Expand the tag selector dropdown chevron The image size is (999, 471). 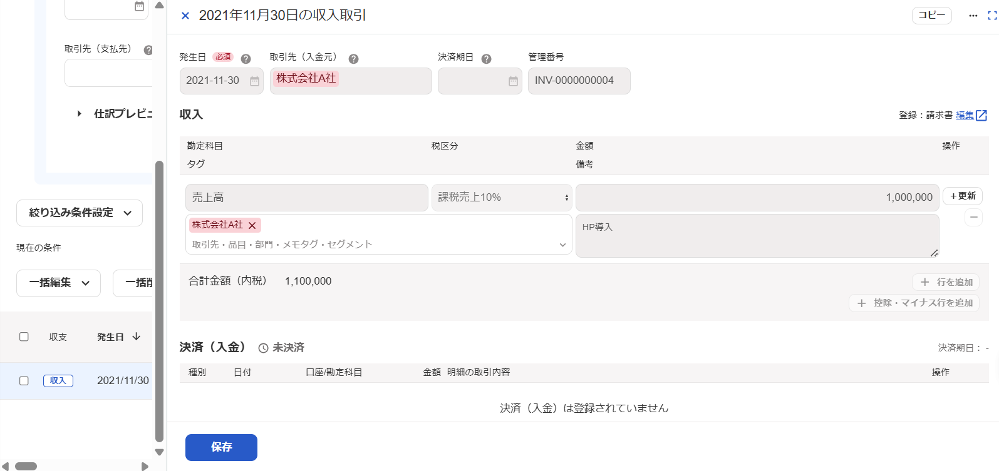(x=562, y=245)
